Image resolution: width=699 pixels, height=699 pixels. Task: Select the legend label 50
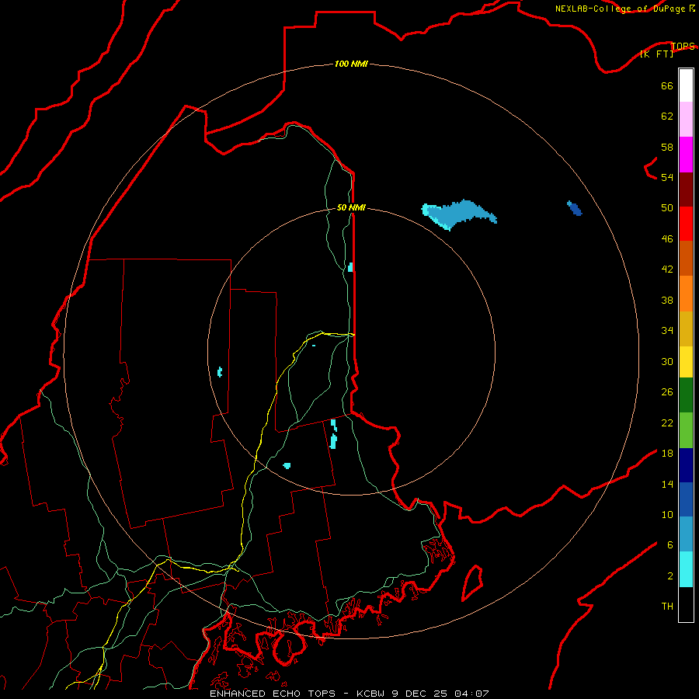point(667,207)
